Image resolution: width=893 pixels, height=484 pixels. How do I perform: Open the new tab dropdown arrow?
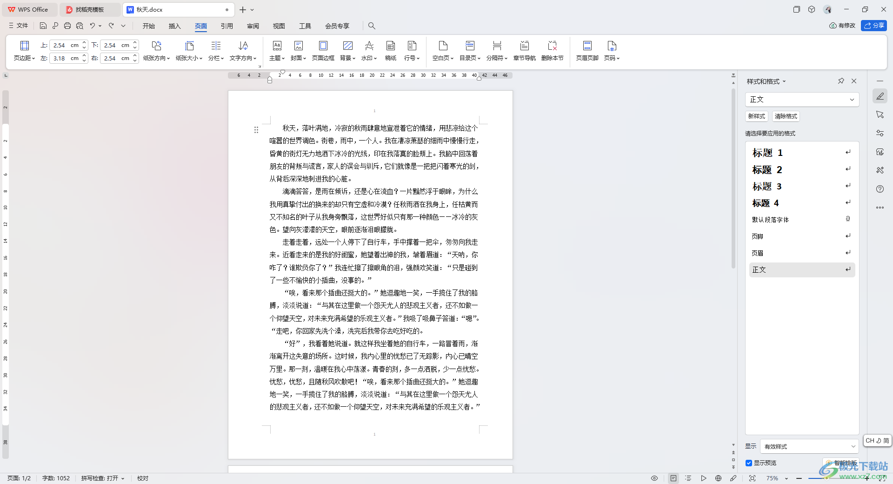pyautogui.click(x=252, y=10)
